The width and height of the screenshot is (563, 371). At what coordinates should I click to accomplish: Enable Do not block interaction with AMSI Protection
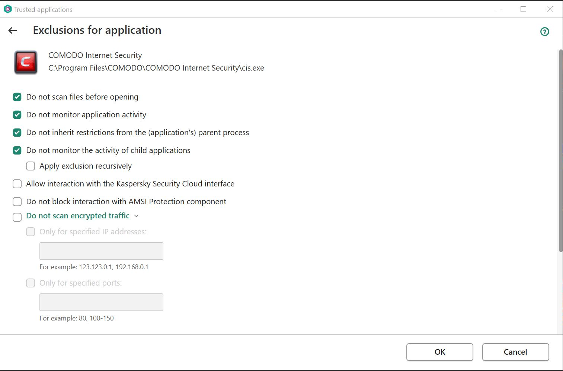coord(17,202)
